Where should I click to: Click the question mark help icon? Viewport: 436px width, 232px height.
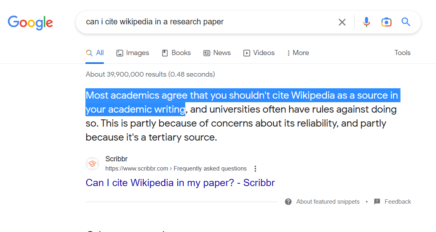[288, 202]
